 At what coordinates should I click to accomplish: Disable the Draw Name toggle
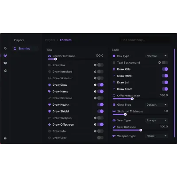[x=100, y=92]
